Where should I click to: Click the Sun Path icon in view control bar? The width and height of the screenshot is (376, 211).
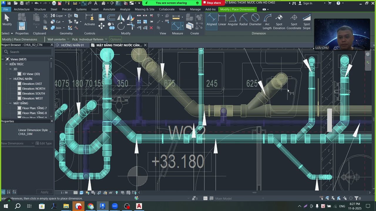(87, 193)
